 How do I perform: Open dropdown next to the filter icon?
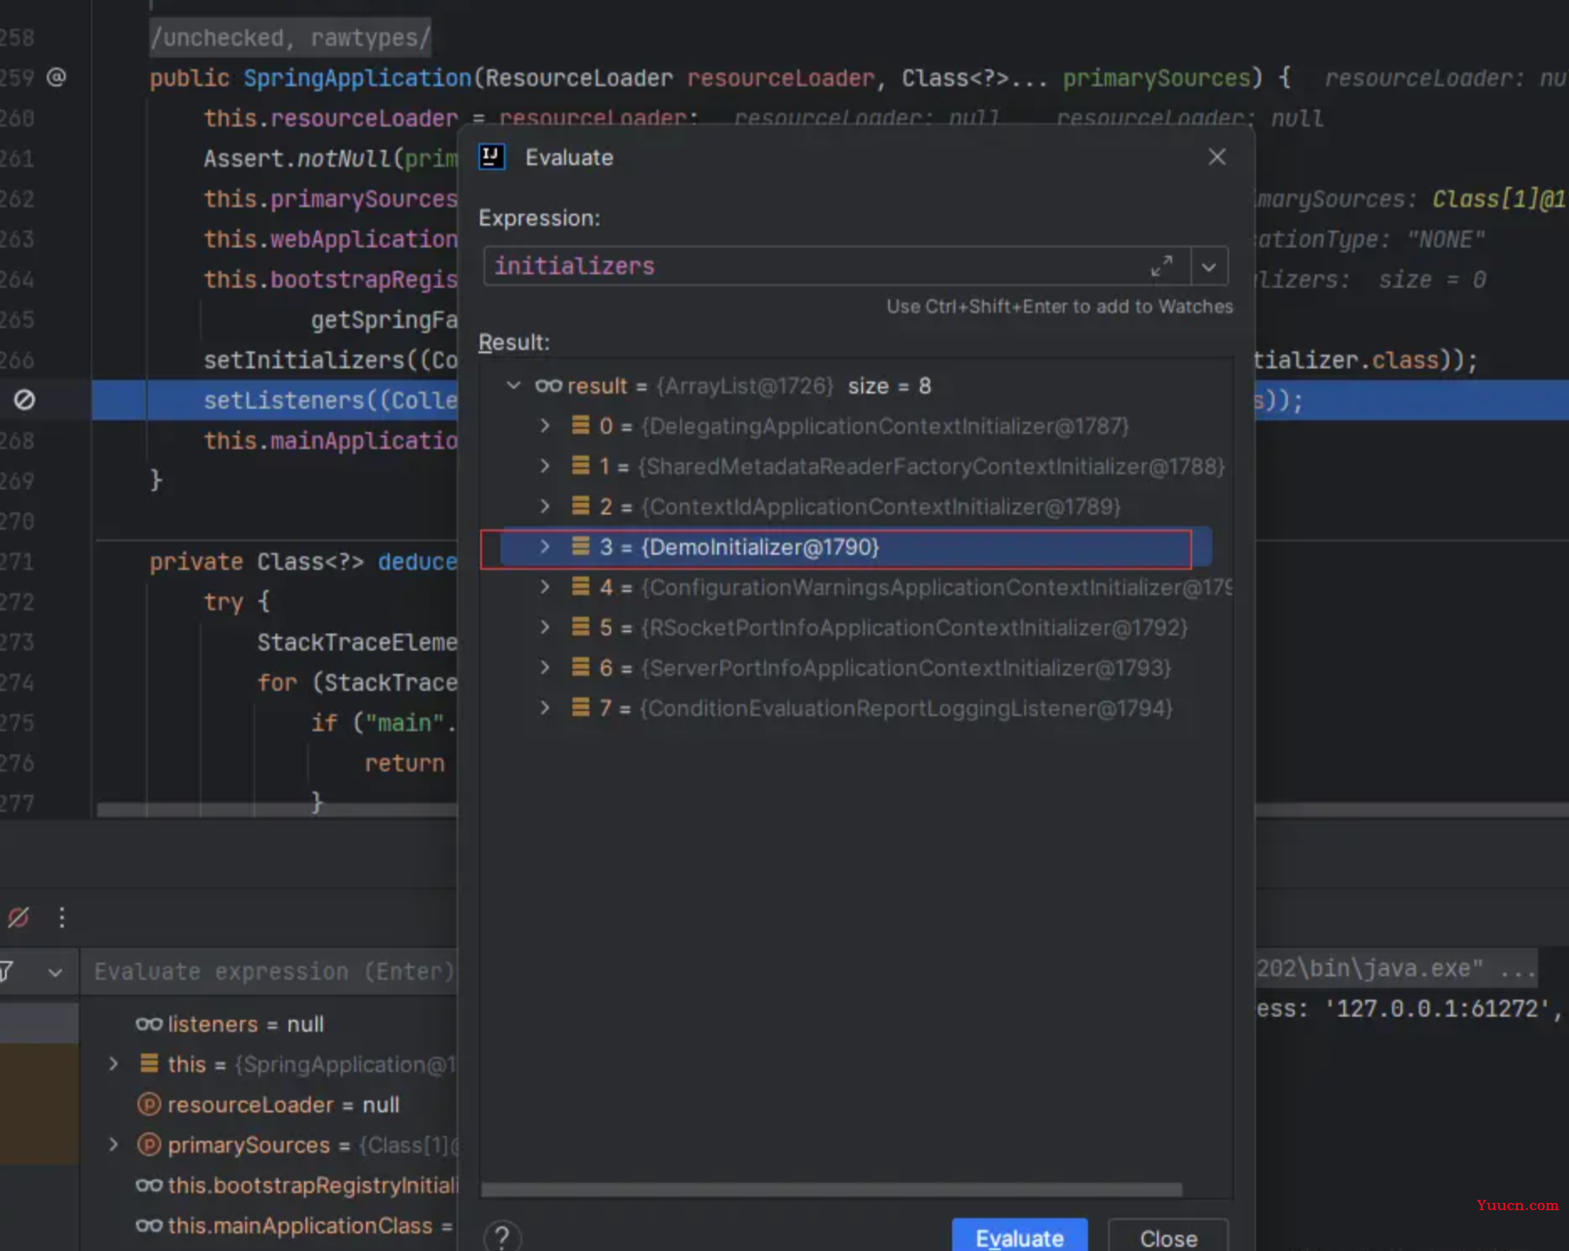[x=55, y=972]
